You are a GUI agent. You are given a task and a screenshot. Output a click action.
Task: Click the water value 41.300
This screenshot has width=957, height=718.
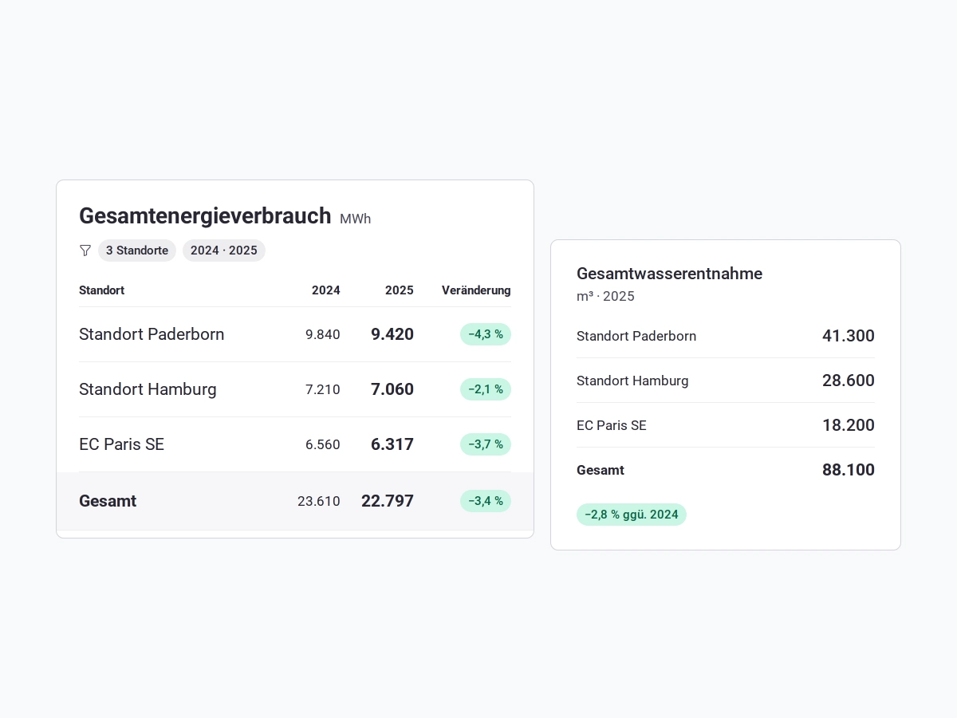849,336
